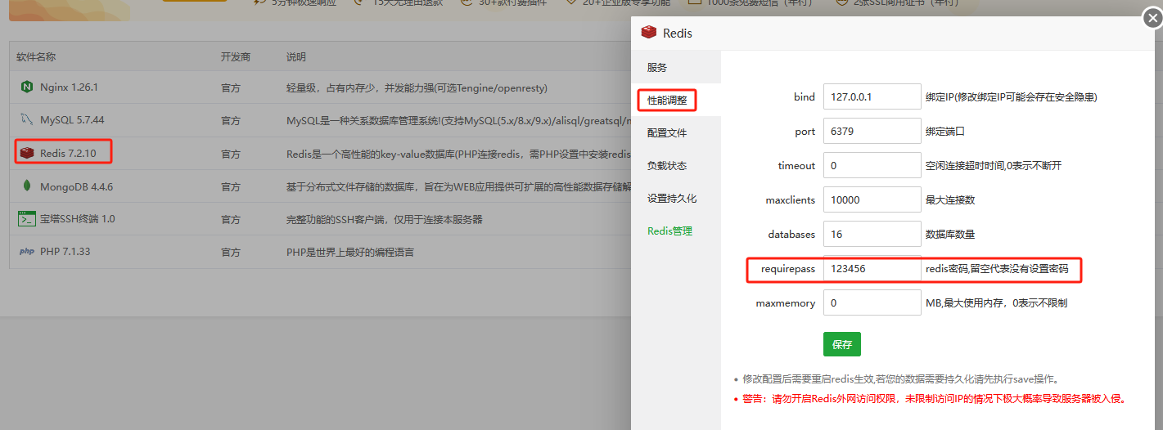Screen dimensions: 1163x430
Task: Click the 数据库数量 label text
Action: [950, 234]
